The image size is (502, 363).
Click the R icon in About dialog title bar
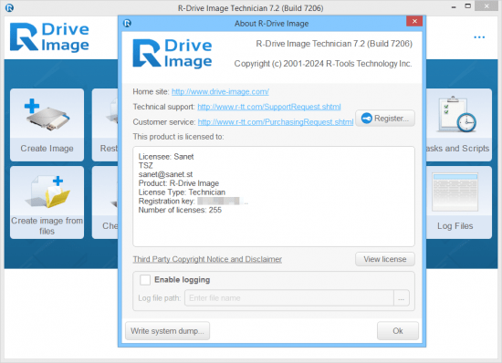[x=128, y=23]
